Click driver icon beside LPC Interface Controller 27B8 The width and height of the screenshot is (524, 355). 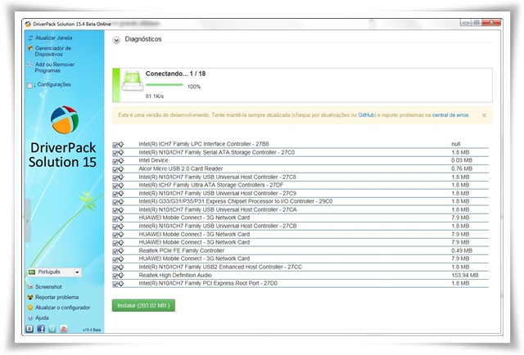coord(121,144)
